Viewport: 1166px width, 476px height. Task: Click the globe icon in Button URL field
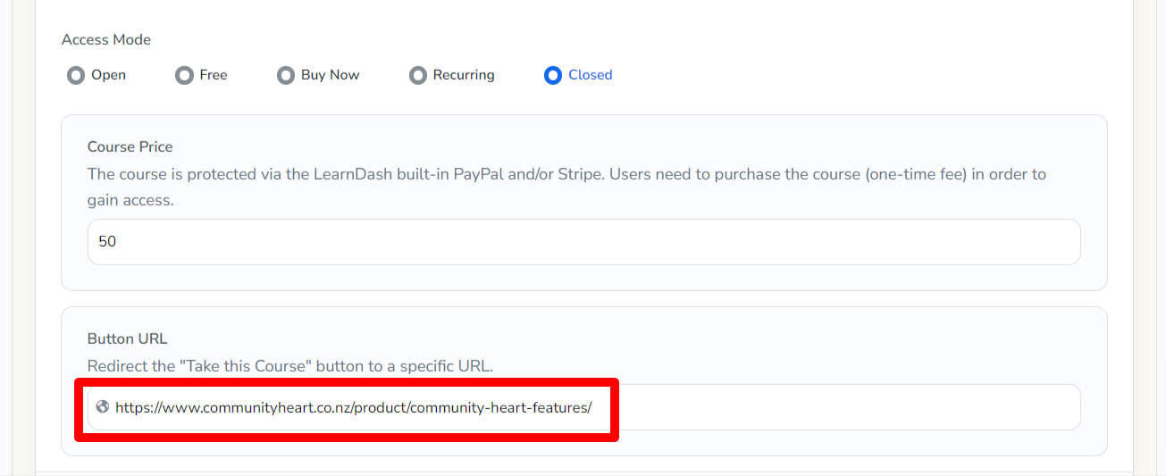pos(103,407)
